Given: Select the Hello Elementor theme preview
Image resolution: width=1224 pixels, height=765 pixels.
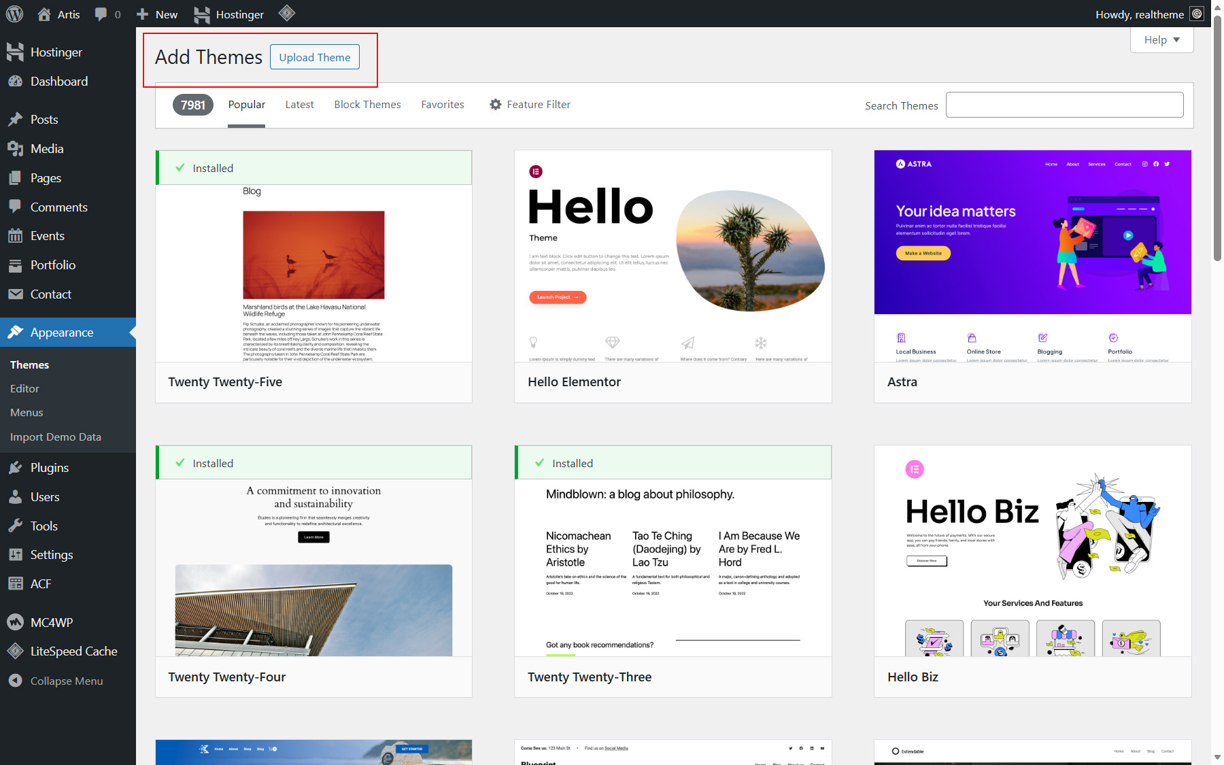Looking at the screenshot, I should coord(673,256).
